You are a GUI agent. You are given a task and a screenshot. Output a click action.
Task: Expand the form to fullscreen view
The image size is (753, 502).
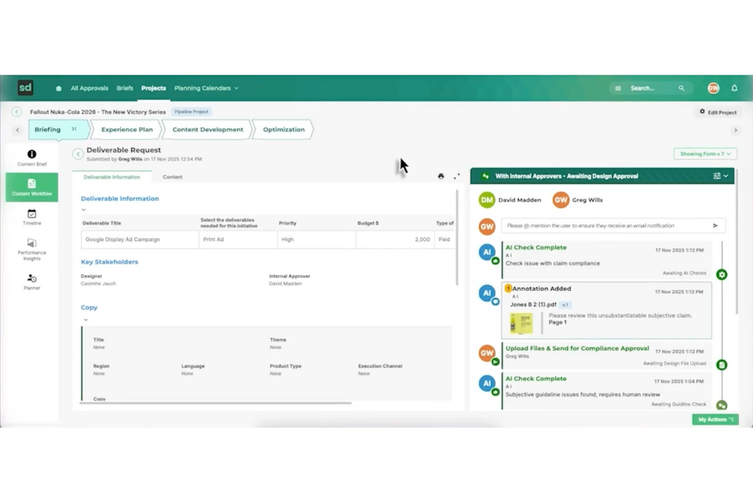[456, 176]
